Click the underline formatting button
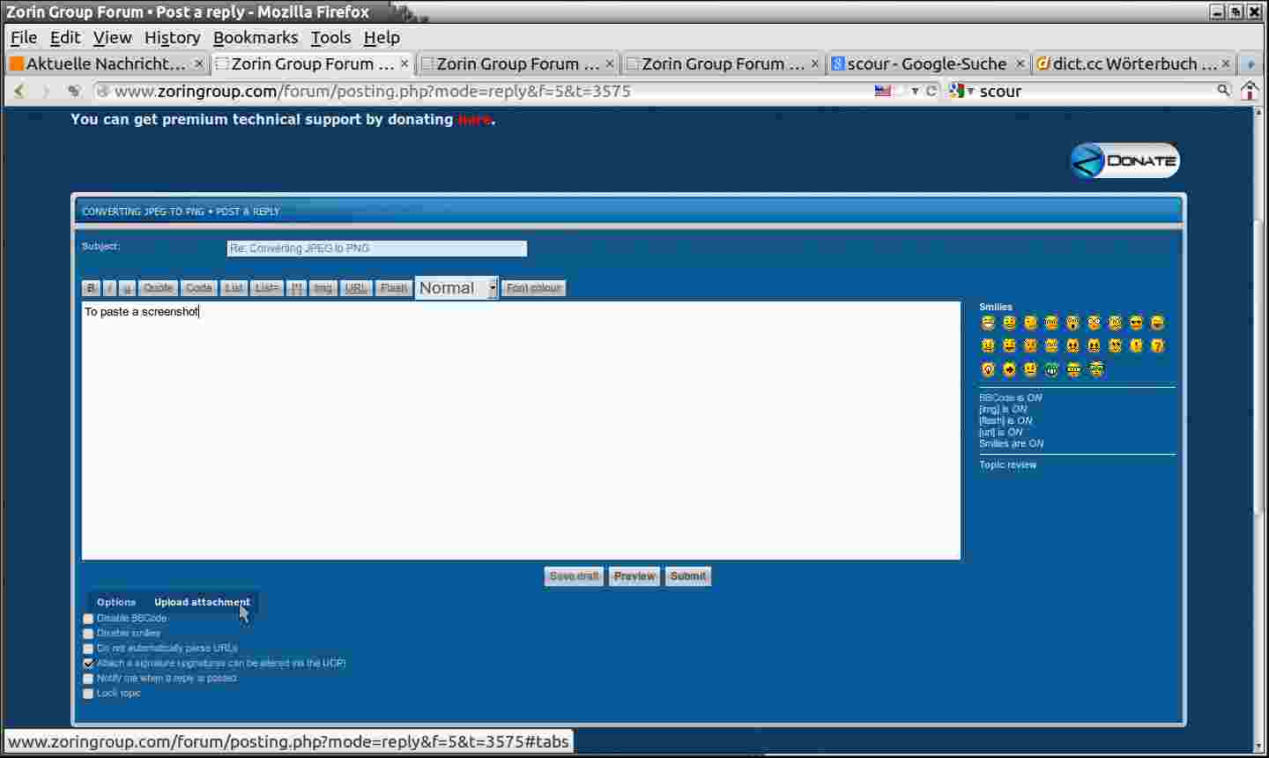This screenshot has height=758, width=1269. (128, 288)
